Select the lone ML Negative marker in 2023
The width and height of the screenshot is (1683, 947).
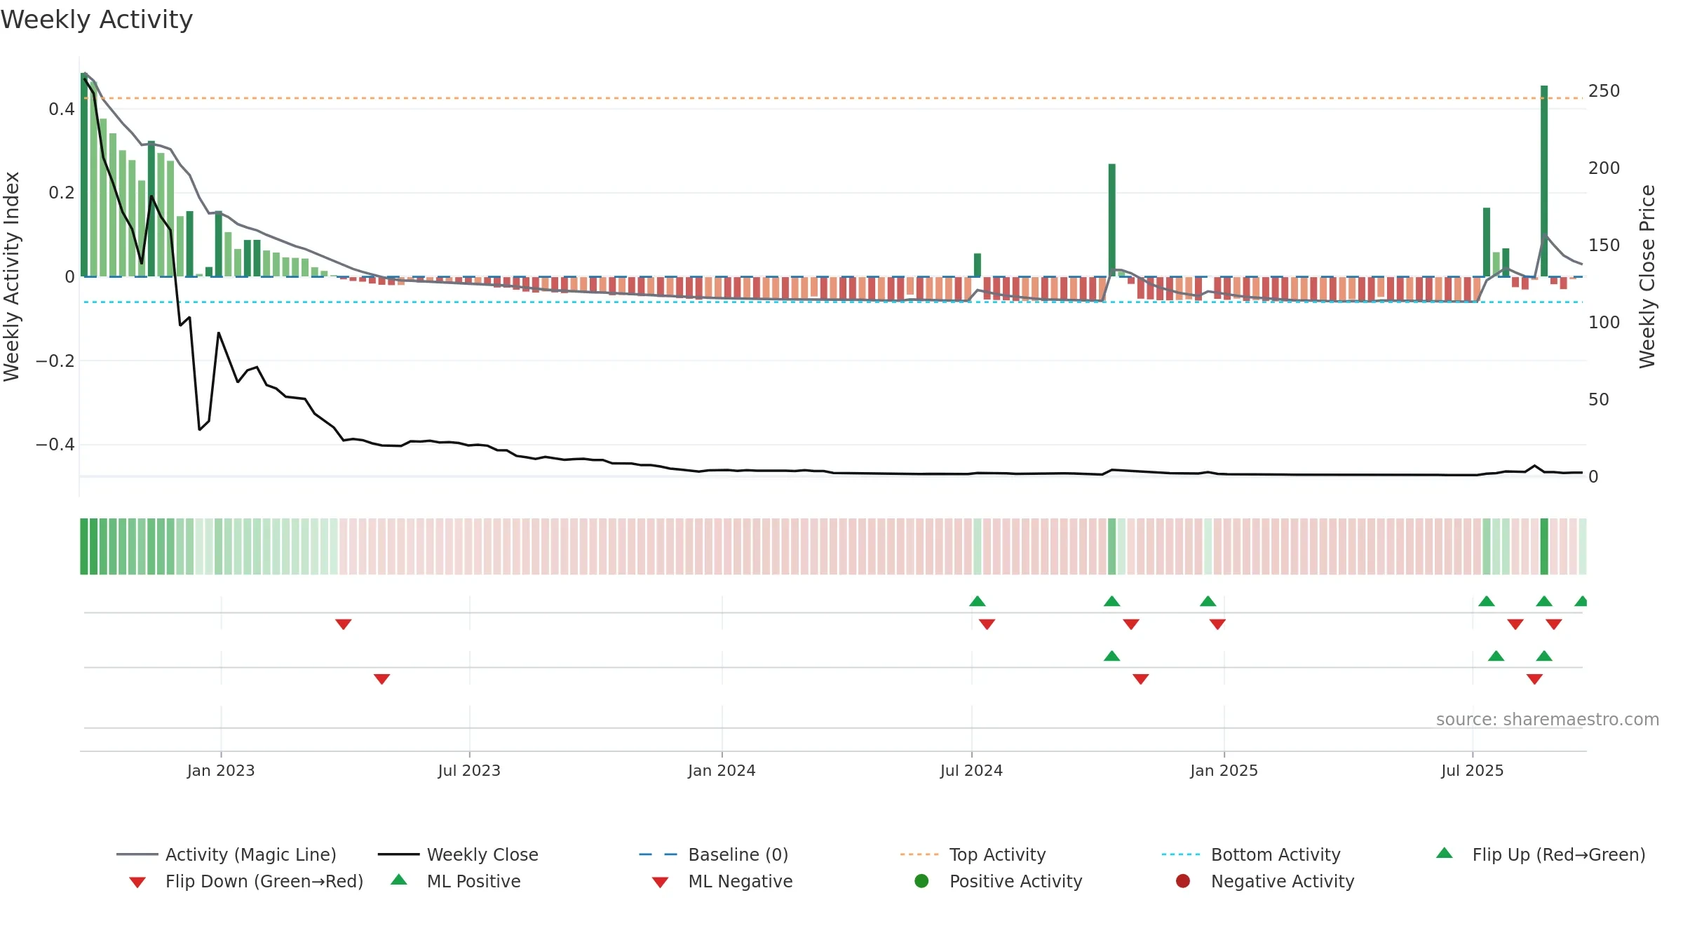382,679
